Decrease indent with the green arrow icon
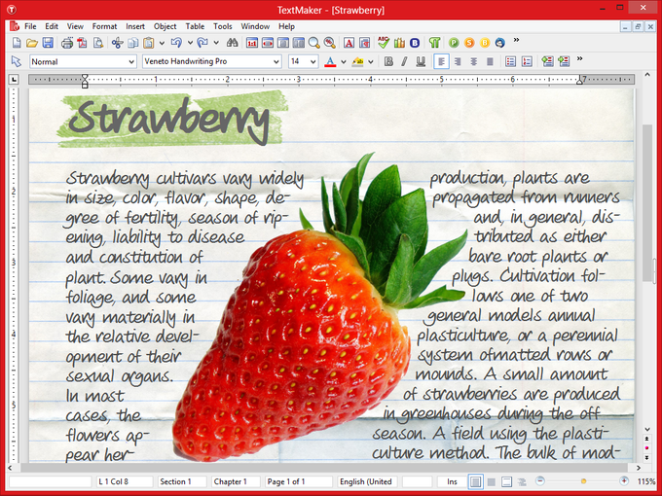The image size is (662, 496). (547, 61)
